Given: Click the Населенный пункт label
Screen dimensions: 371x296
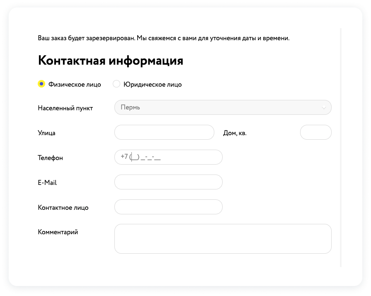Looking at the screenshot, I should [x=65, y=108].
